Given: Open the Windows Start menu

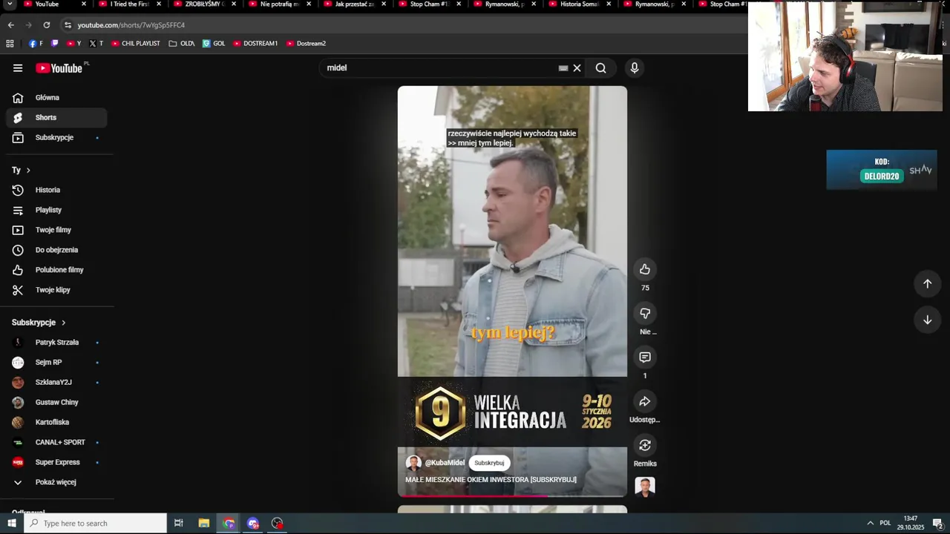Looking at the screenshot, I should pyautogui.click(x=10, y=523).
